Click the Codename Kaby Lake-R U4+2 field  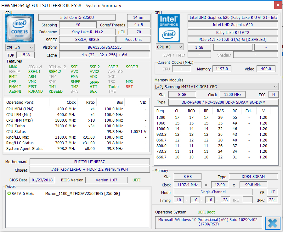[87, 32]
